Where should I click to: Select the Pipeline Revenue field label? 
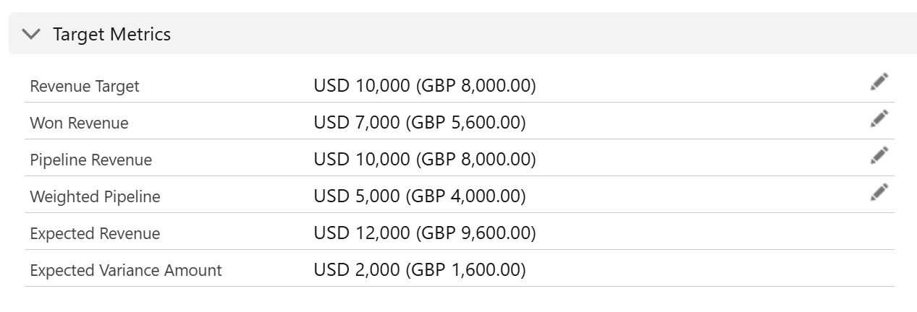(91, 160)
